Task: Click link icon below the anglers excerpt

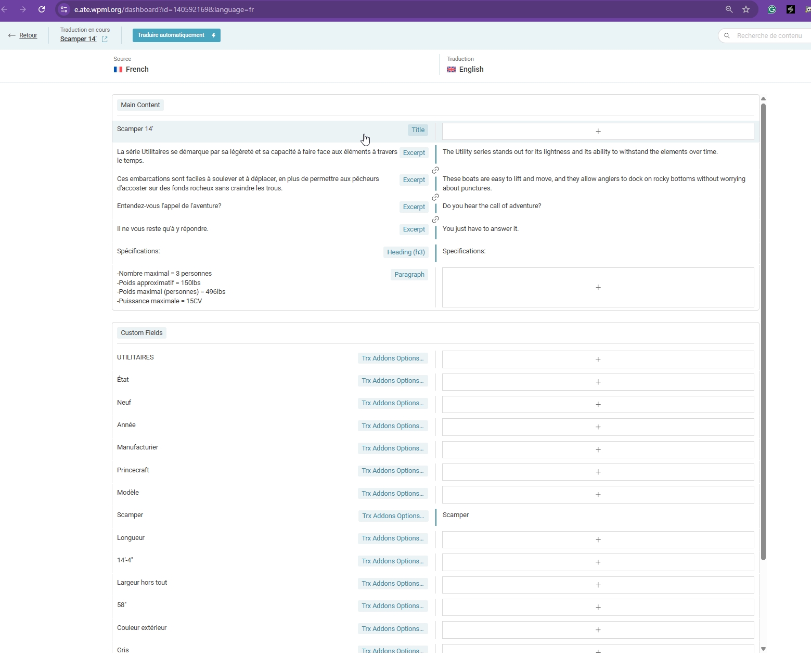Action: coord(435,197)
